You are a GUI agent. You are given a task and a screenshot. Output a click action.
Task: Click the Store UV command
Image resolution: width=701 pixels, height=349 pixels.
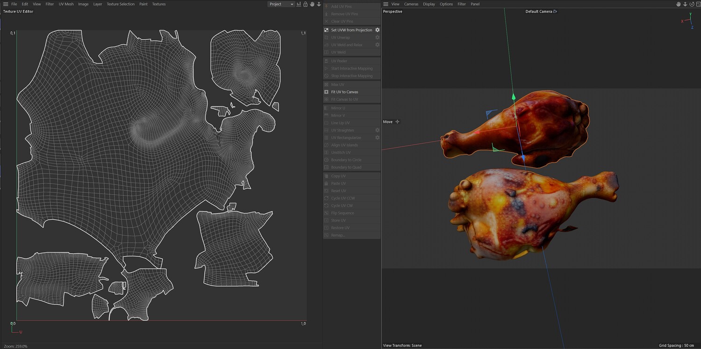[x=351, y=220]
